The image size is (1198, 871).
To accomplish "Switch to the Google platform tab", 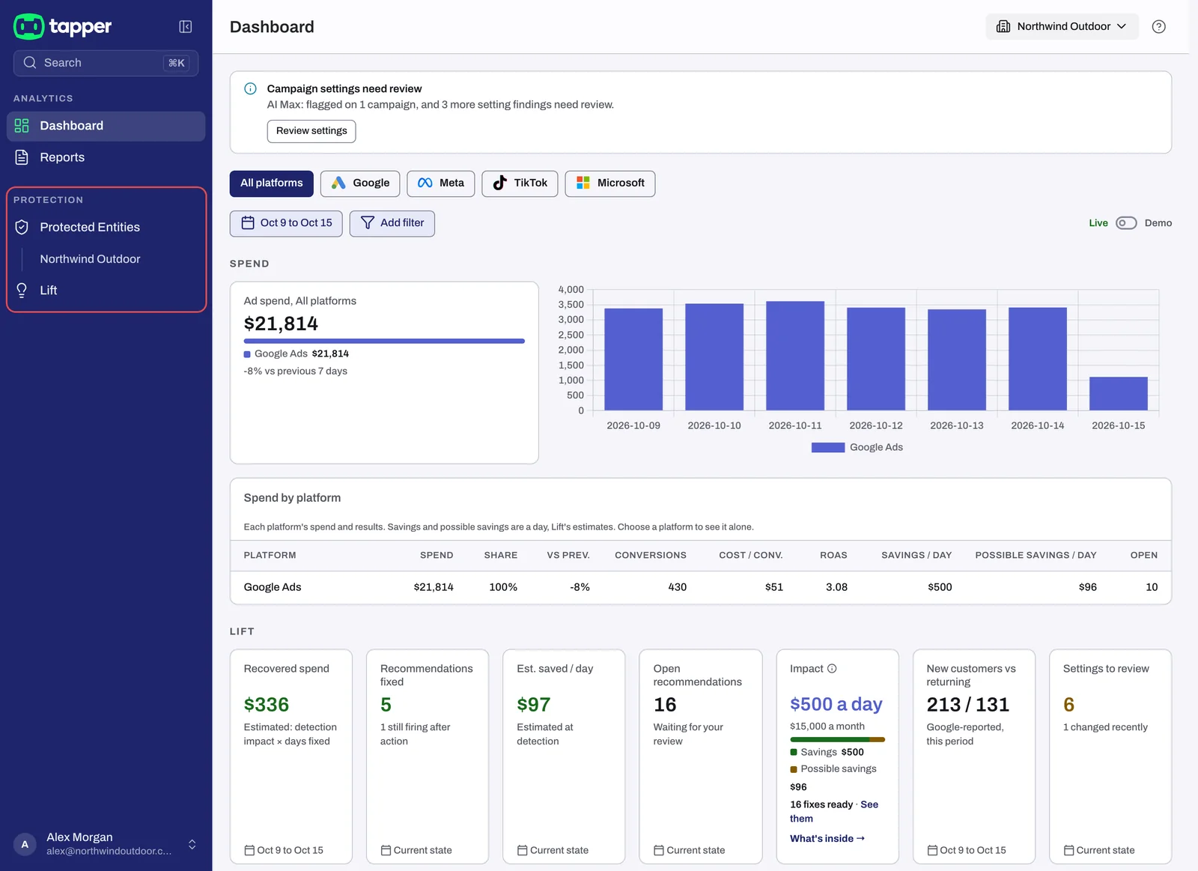I will coord(360,183).
